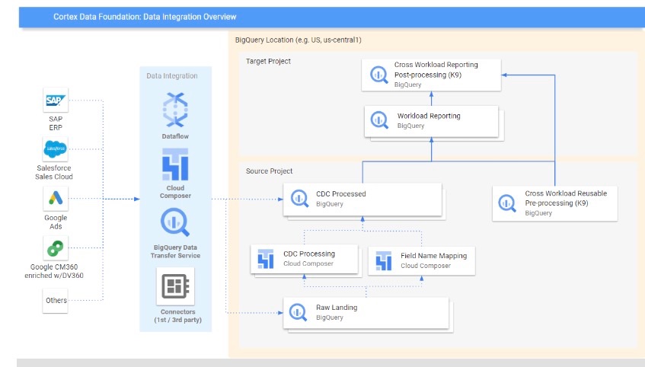Click 'Cross Workload Reusable Pre-processing (K9)' text
Viewport: 645px width, 367px height.
[566, 198]
